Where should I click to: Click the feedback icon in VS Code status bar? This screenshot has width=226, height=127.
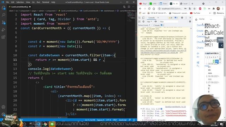point(130,120)
